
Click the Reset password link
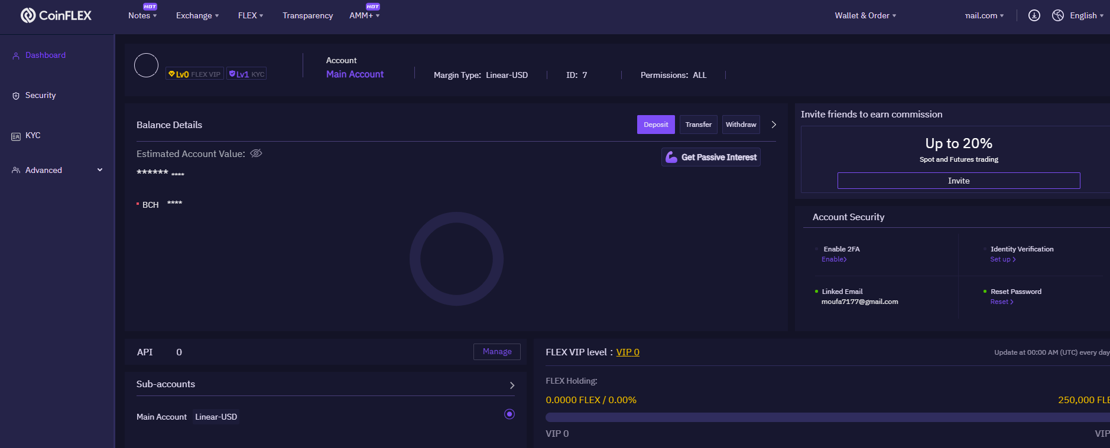click(1002, 302)
